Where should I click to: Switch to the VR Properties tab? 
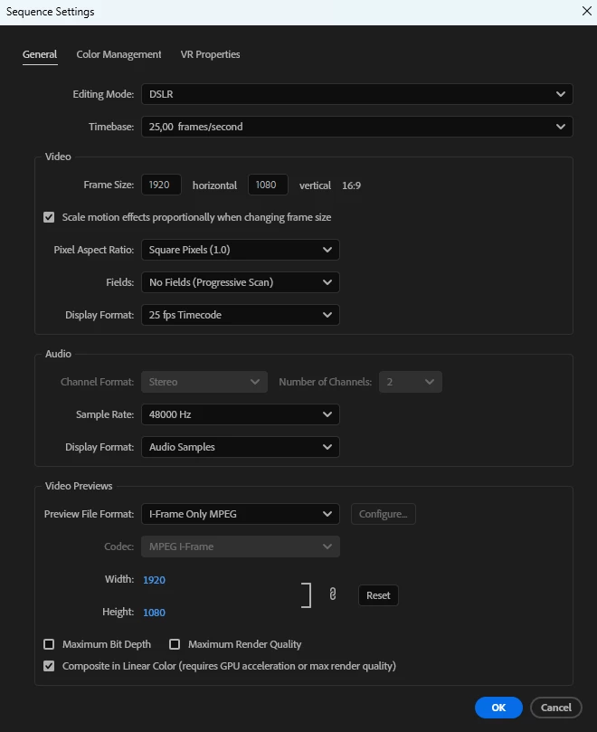[x=210, y=54]
